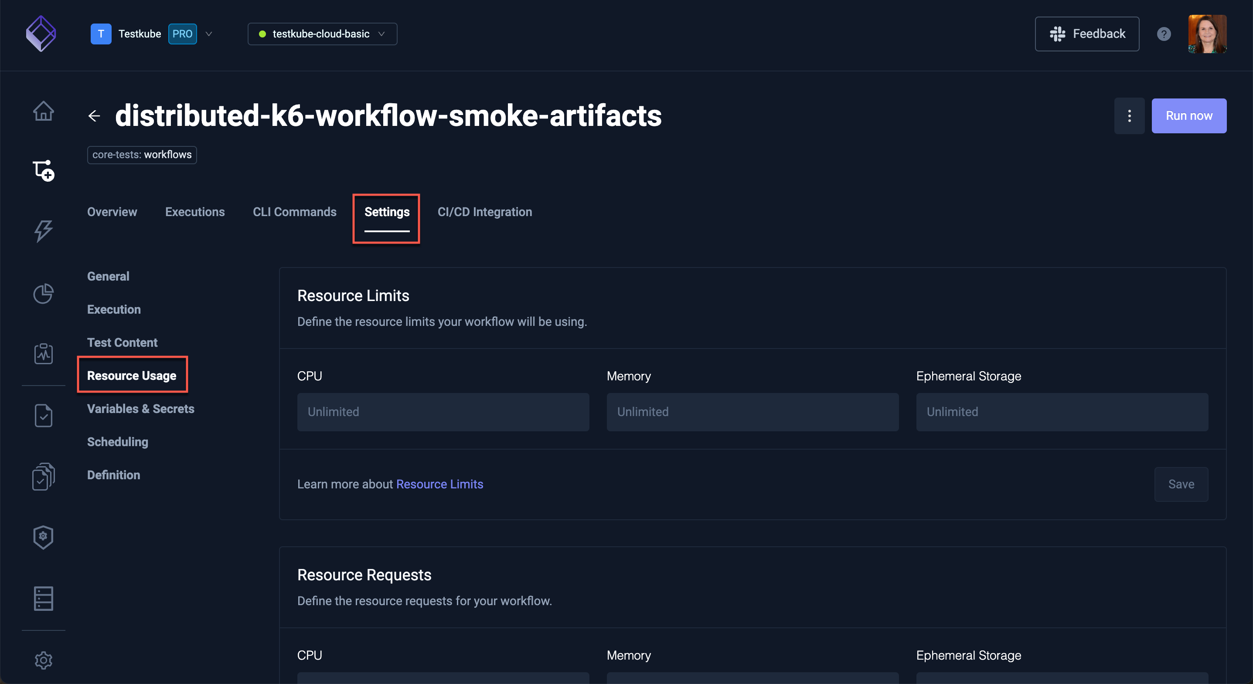This screenshot has width=1253, height=684.
Task: Select Variables & Secrets settings section
Action: point(140,409)
